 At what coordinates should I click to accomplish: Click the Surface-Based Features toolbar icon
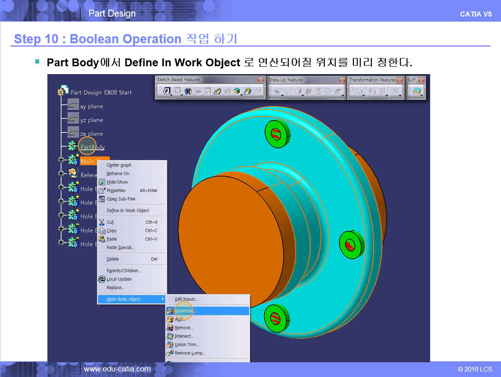click(x=417, y=92)
